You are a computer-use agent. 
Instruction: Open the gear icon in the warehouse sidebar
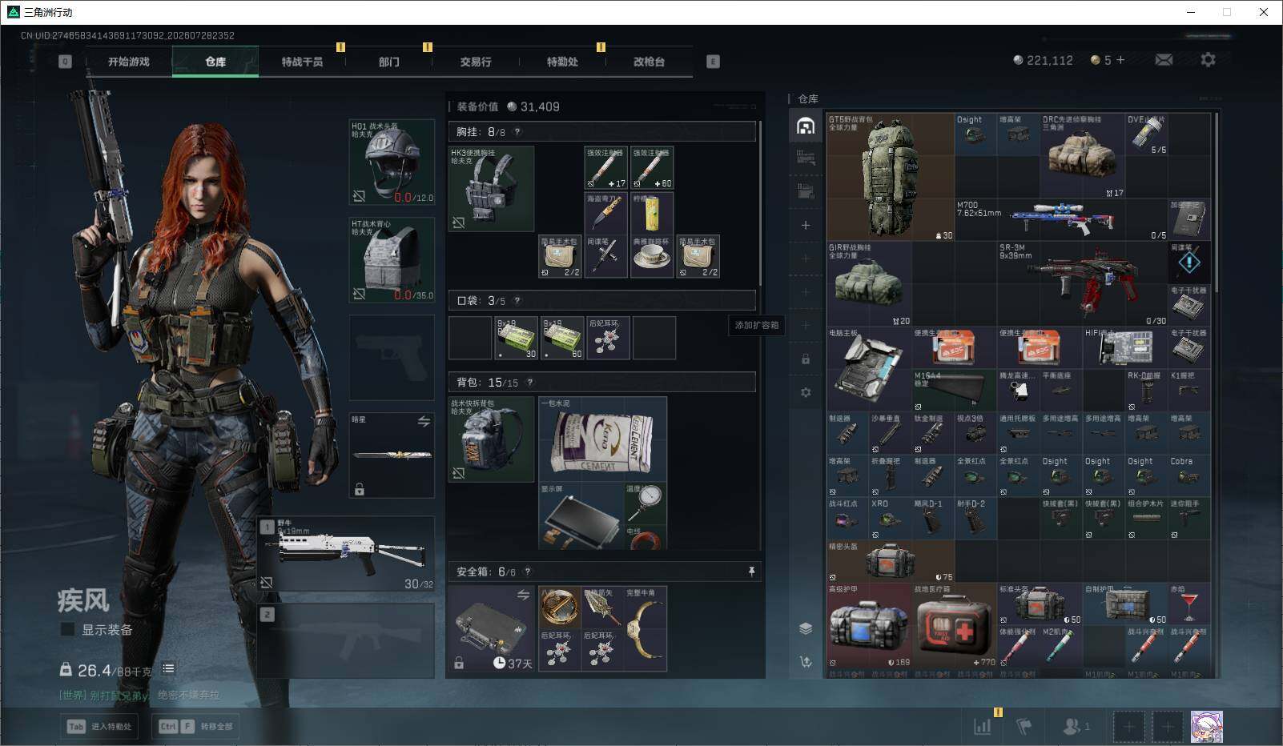click(x=806, y=393)
